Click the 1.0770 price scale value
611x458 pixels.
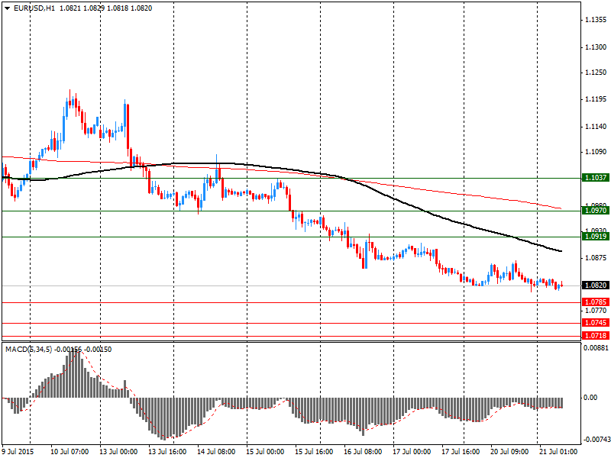(596, 311)
